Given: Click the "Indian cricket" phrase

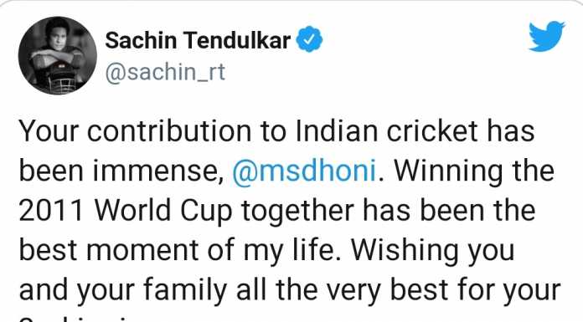Looking at the screenshot, I should [x=387, y=131].
